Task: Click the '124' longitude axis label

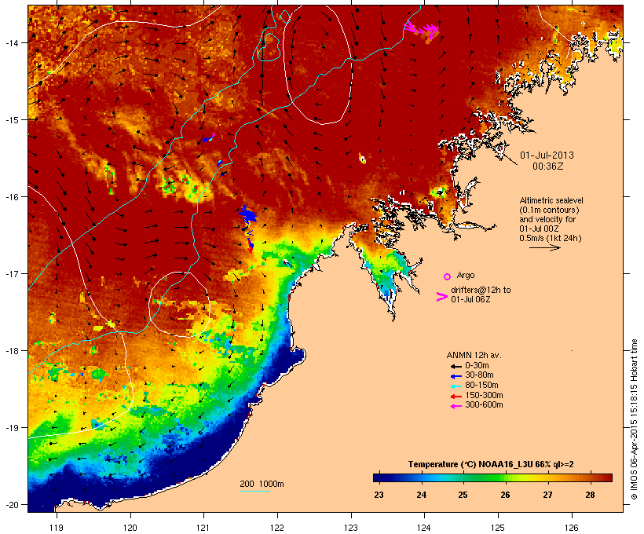Action: (424, 528)
